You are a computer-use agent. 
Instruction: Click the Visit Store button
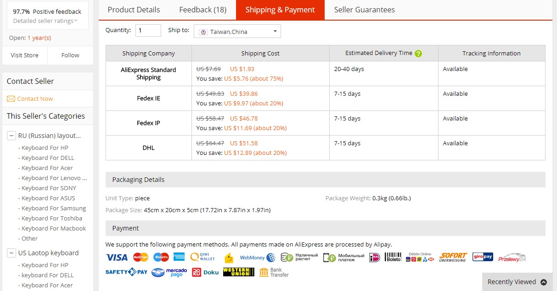coord(25,55)
